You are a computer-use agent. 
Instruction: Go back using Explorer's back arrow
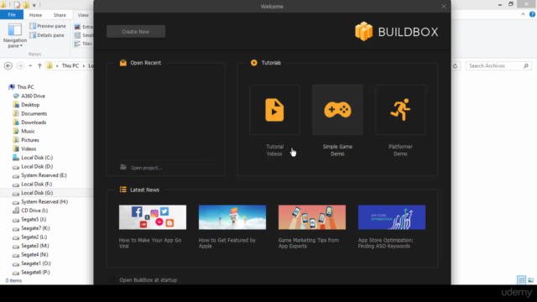coord(8,65)
